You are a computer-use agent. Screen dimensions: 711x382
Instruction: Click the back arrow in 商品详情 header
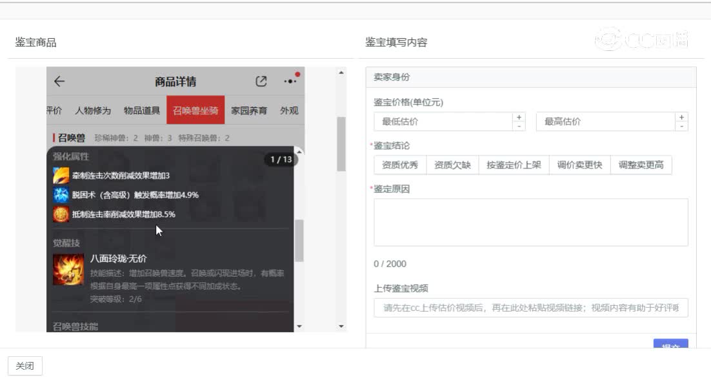pos(59,81)
